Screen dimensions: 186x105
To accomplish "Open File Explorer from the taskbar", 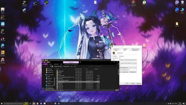I will pos(34,104).
